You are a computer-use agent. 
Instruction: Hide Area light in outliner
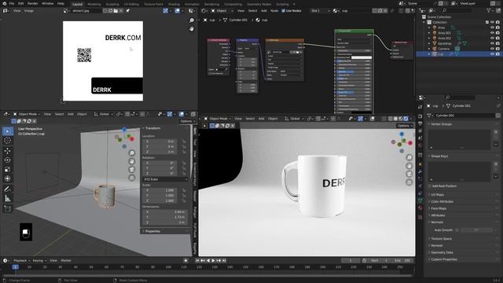pyautogui.click(x=493, y=28)
